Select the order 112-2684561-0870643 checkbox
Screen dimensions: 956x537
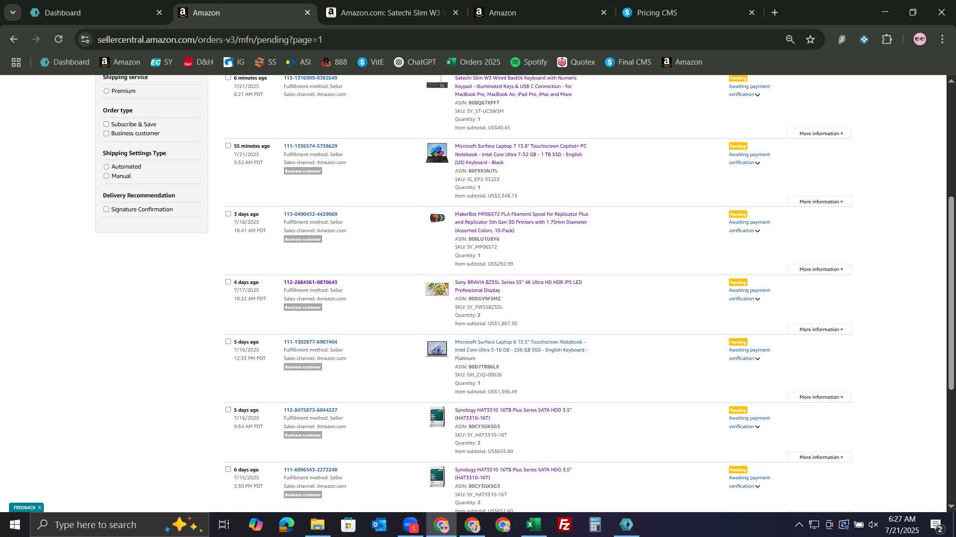click(x=228, y=282)
